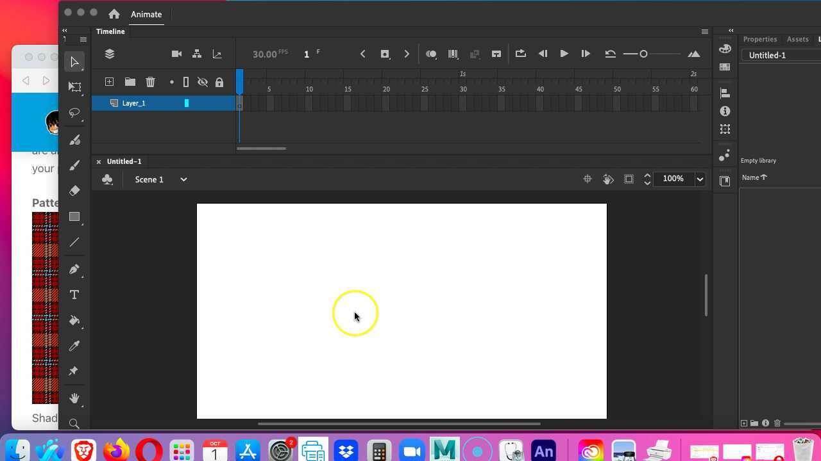Delete the selected layer with trash icon
The height and width of the screenshot is (461, 821).
coord(150,82)
